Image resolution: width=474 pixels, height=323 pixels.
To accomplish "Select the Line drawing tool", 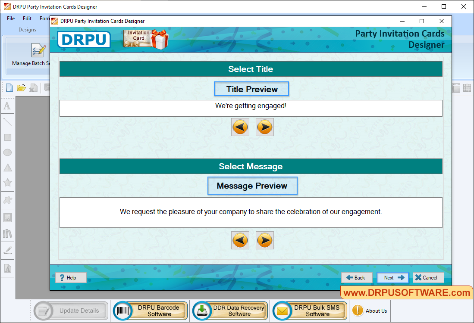I will [7, 122].
